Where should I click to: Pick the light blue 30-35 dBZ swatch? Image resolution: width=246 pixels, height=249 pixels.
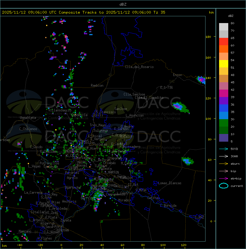224,116
